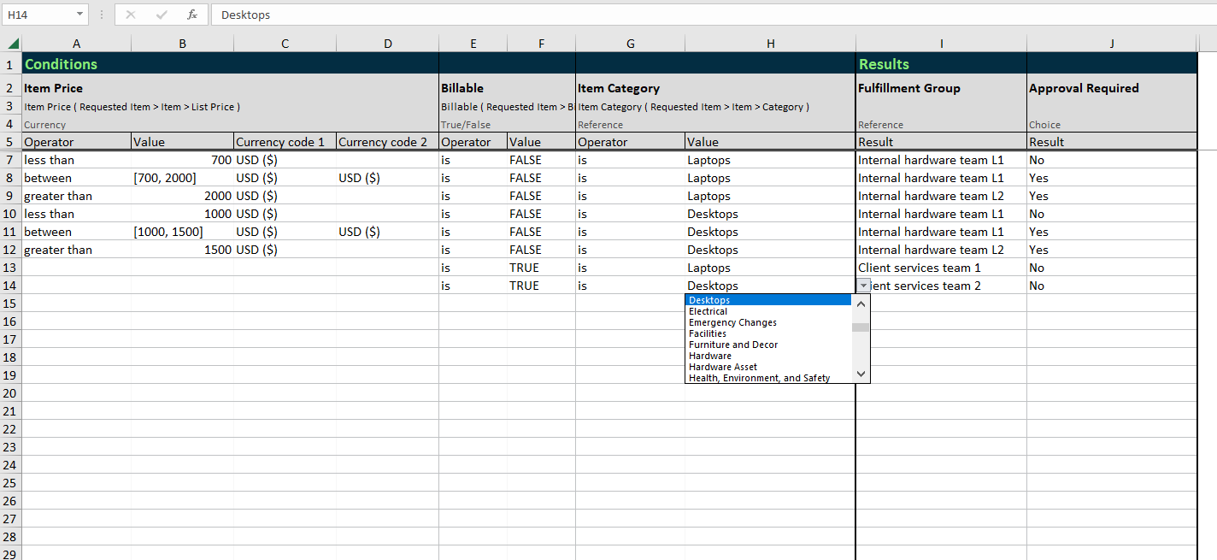Click the Select All corner triangle
Image resolution: width=1217 pixels, height=560 pixels.
pos(11,44)
